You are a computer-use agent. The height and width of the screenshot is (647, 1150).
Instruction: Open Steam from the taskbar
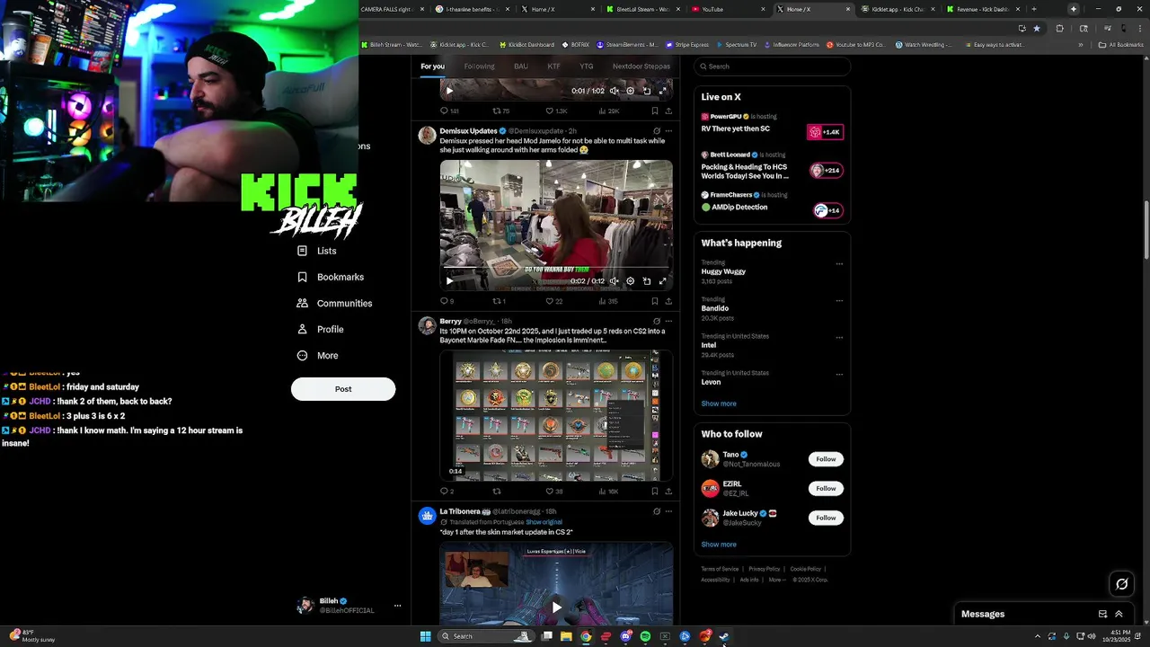(723, 636)
